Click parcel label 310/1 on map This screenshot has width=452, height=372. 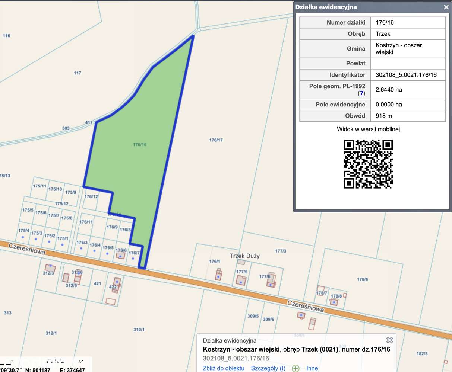click(x=139, y=330)
